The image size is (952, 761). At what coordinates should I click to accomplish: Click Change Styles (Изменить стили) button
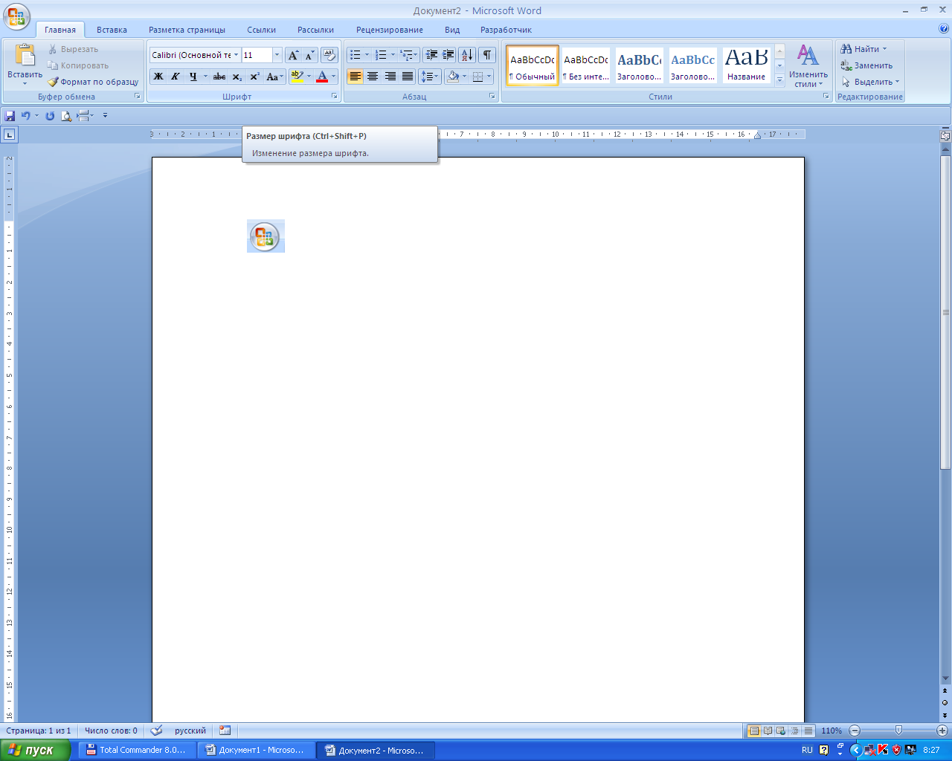click(x=808, y=65)
